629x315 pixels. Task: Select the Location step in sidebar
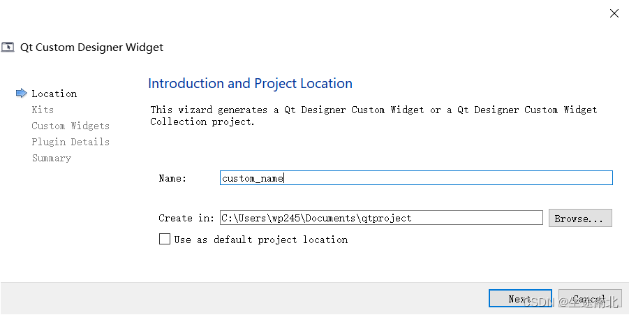[x=54, y=94]
